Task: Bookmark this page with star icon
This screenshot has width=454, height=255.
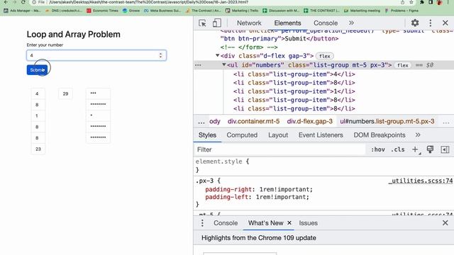Action: point(411,2)
